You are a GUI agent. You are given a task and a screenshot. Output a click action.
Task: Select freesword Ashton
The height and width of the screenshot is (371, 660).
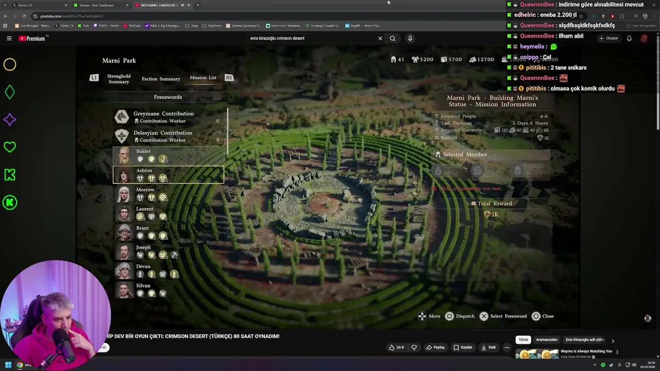point(169,175)
